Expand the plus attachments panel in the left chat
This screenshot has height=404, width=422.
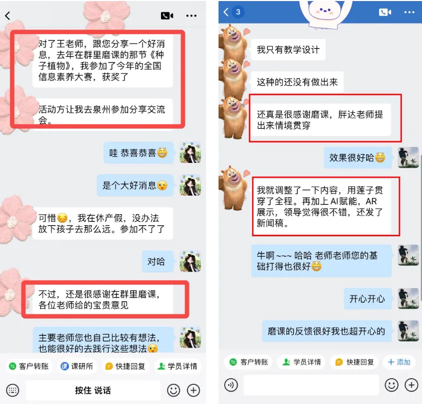pos(194,390)
